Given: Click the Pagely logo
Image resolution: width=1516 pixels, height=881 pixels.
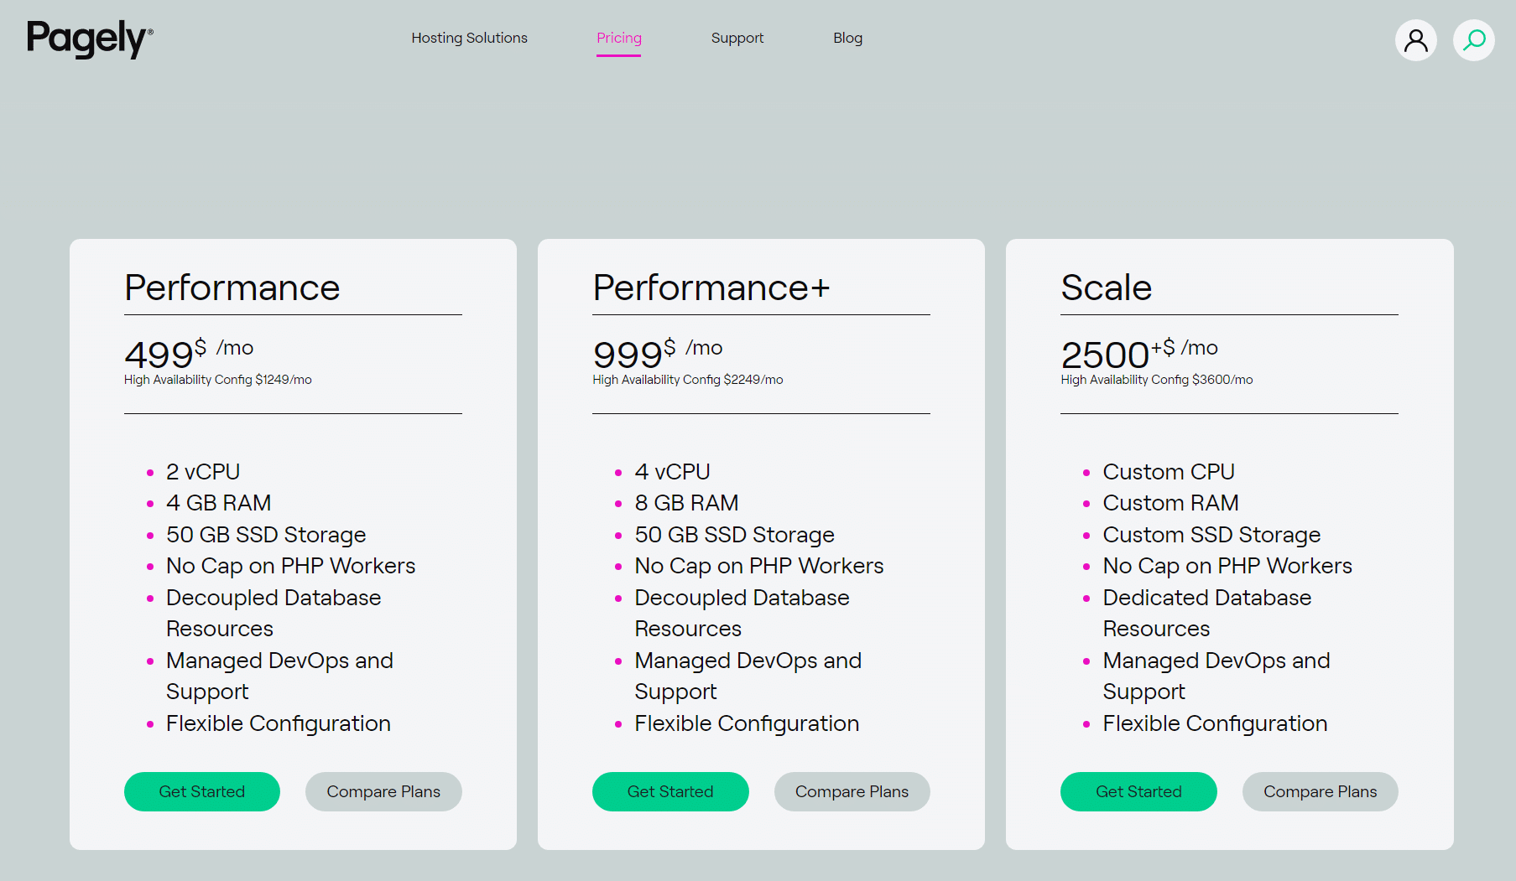Looking at the screenshot, I should click(90, 39).
